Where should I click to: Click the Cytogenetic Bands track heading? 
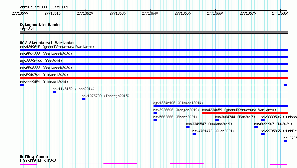(x=40, y=25)
